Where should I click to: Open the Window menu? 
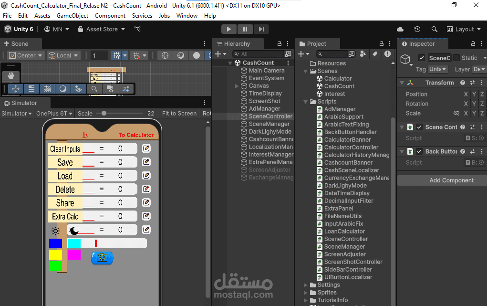click(x=187, y=16)
